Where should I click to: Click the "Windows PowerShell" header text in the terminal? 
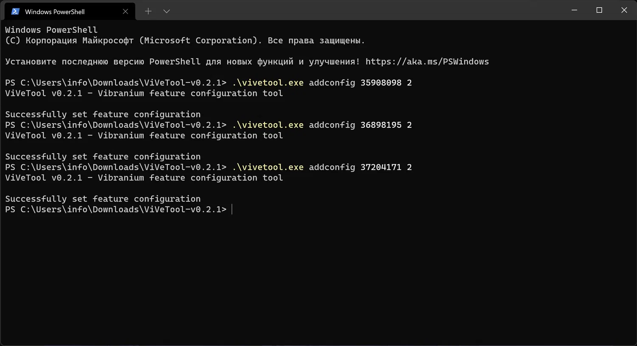(51, 30)
